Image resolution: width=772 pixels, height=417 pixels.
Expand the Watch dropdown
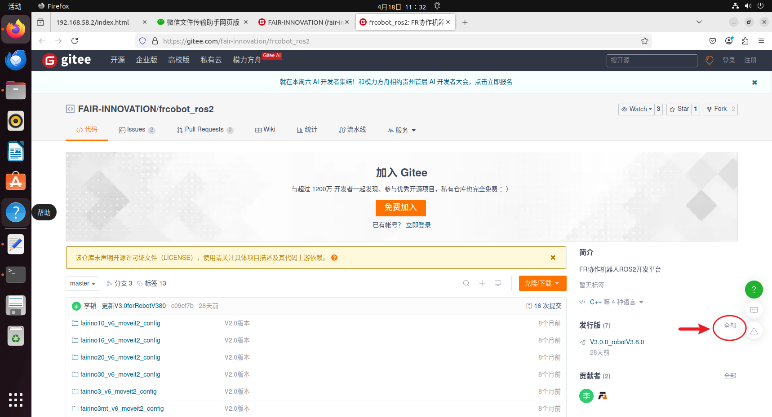[636, 109]
